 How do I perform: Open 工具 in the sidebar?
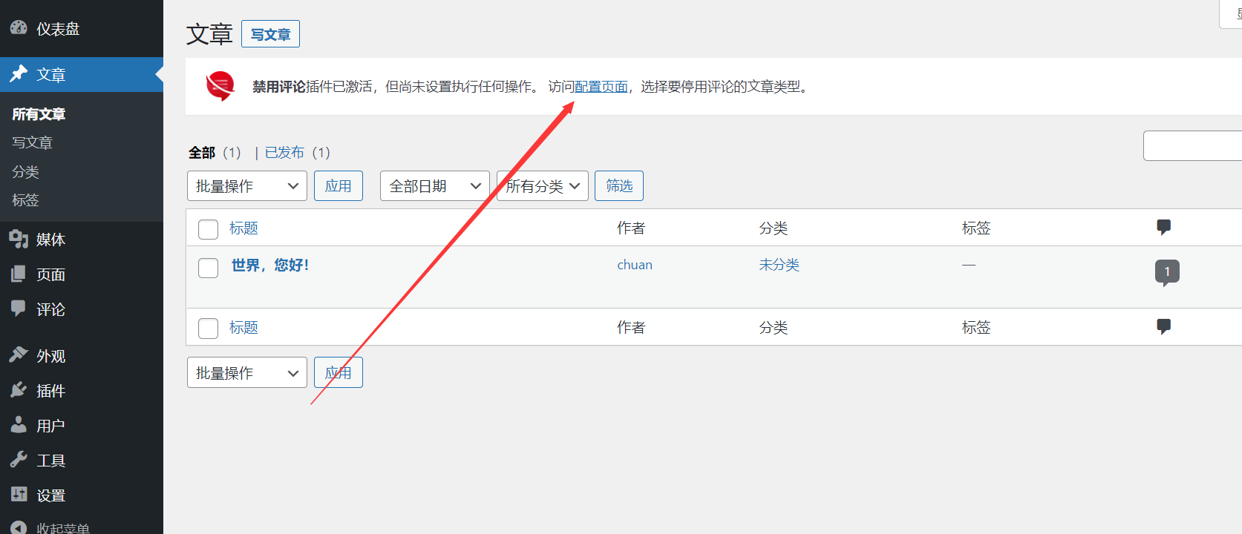pos(51,461)
